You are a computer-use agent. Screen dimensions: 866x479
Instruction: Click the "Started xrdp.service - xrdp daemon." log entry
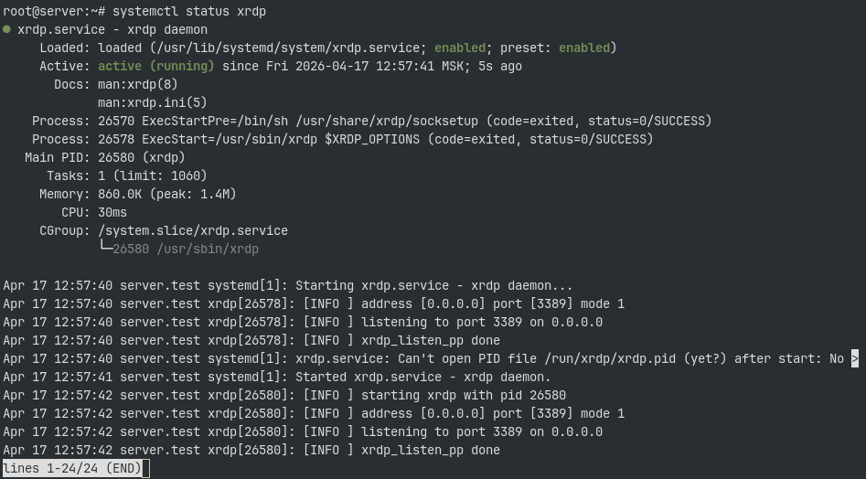tap(422, 377)
